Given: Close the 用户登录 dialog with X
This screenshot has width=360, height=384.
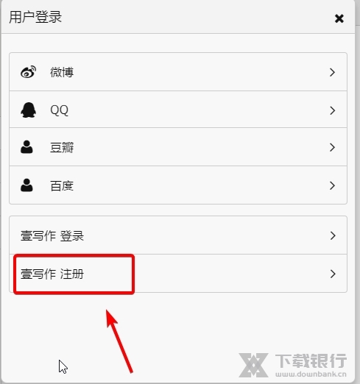Looking at the screenshot, I should (x=339, y=18).
